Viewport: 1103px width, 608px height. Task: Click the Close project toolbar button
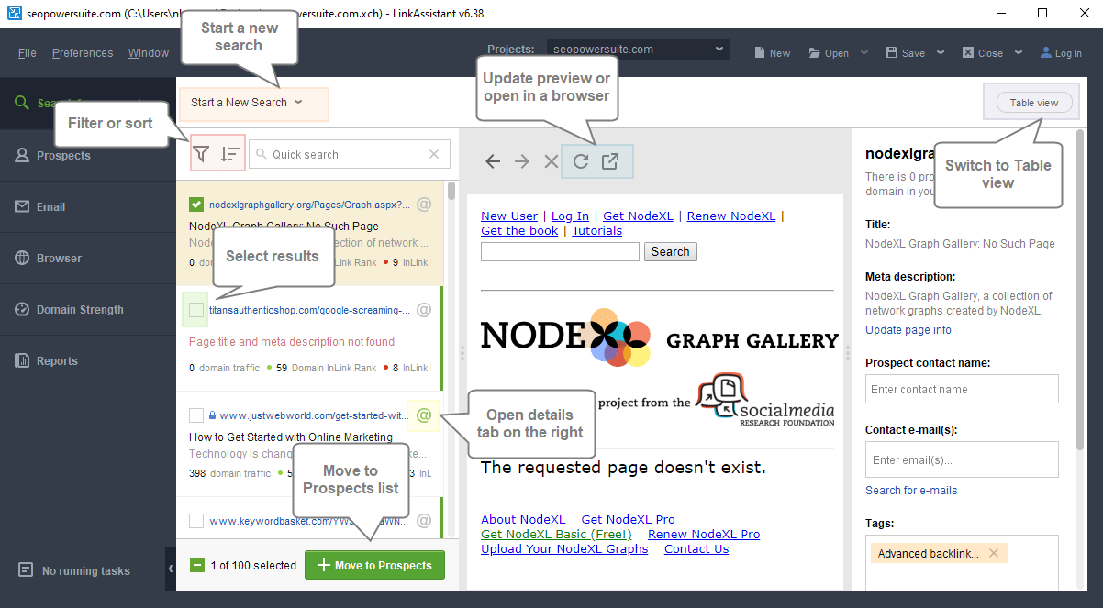click(982, 53)
